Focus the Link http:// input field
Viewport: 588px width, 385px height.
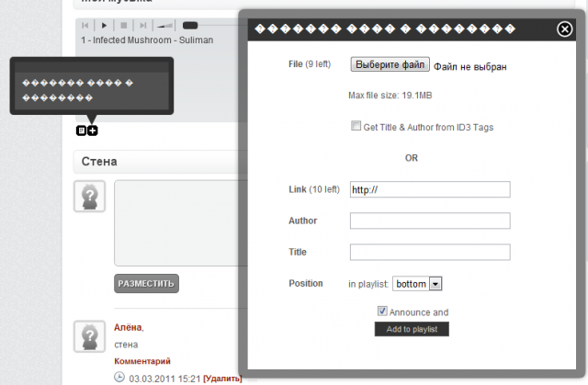430,189
